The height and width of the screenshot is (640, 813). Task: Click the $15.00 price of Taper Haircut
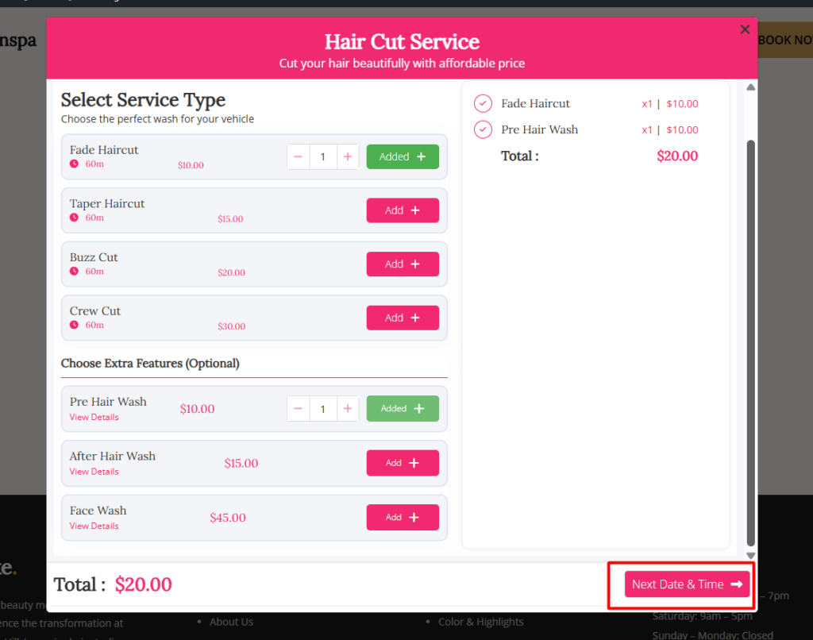(230, 219)
